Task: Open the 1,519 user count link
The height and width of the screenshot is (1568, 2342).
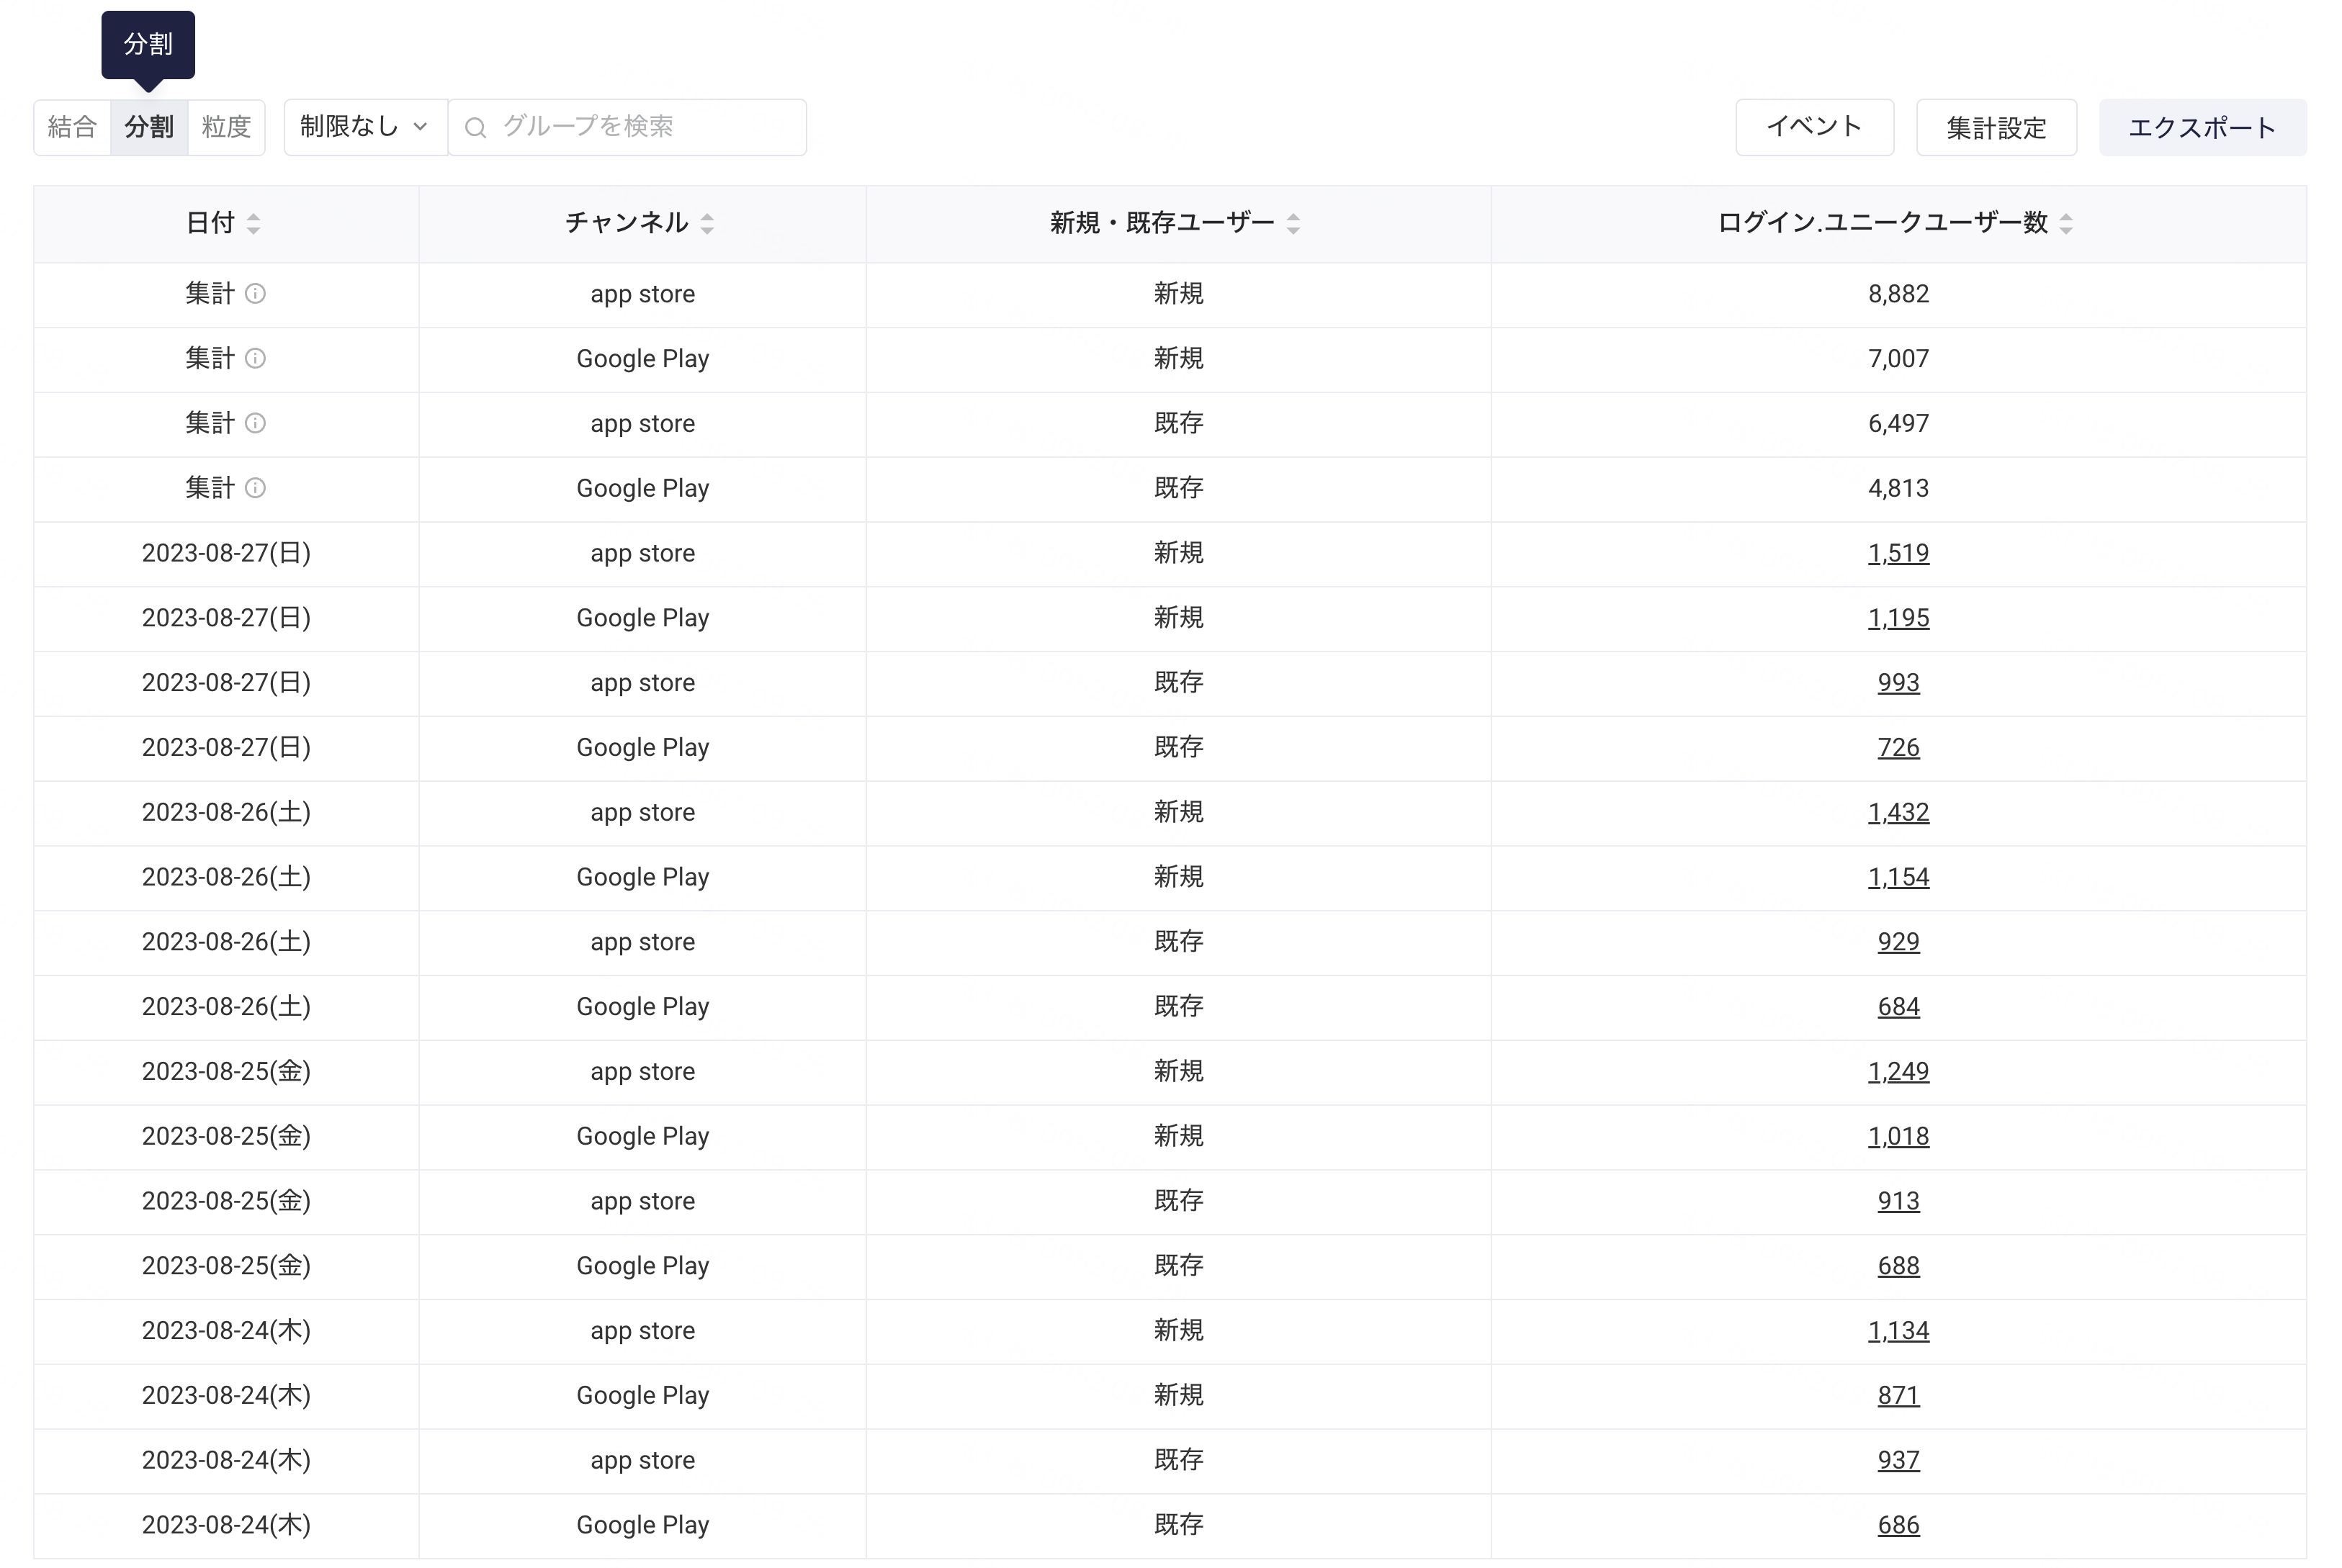Action: pos(1899,554)
